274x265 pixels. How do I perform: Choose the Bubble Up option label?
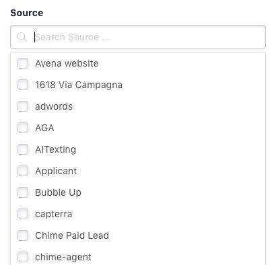pyautogui.click(x=58, y=192)
